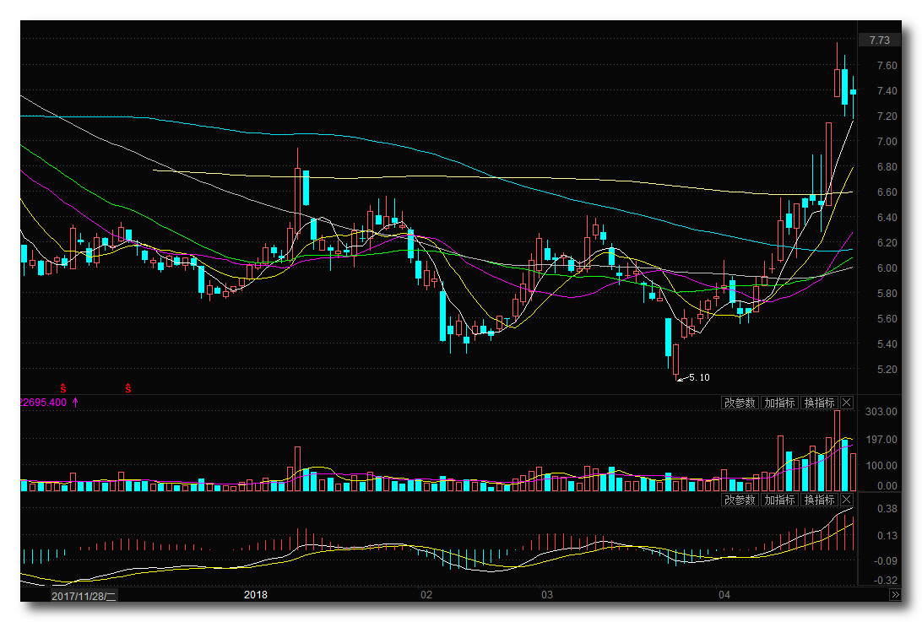Click the right red S marker
The image size is (922, 622).
(128, 388)
